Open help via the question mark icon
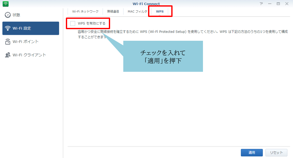The height and width of the screenshot is (158, 293). pos(261,3)
